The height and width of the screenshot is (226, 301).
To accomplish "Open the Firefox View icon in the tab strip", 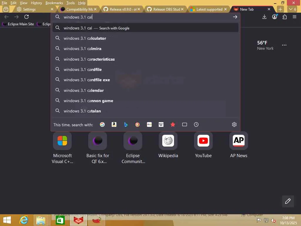I will click(6, 9).
